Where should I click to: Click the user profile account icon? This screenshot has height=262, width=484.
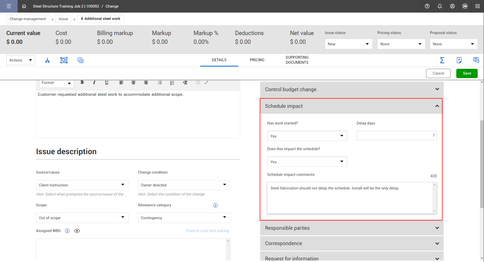pyautogui.click(x=452, y=6)
